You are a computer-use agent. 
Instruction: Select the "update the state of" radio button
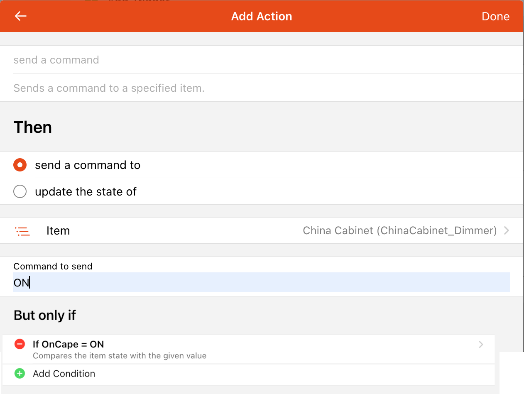20,191
